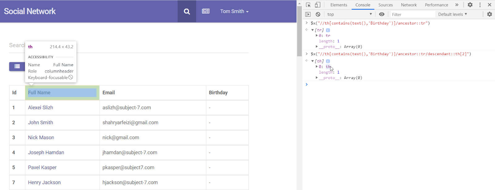The image size is (495, 190).
Task: Expand more DevTools tabs chevron
Action: (457, 5)
